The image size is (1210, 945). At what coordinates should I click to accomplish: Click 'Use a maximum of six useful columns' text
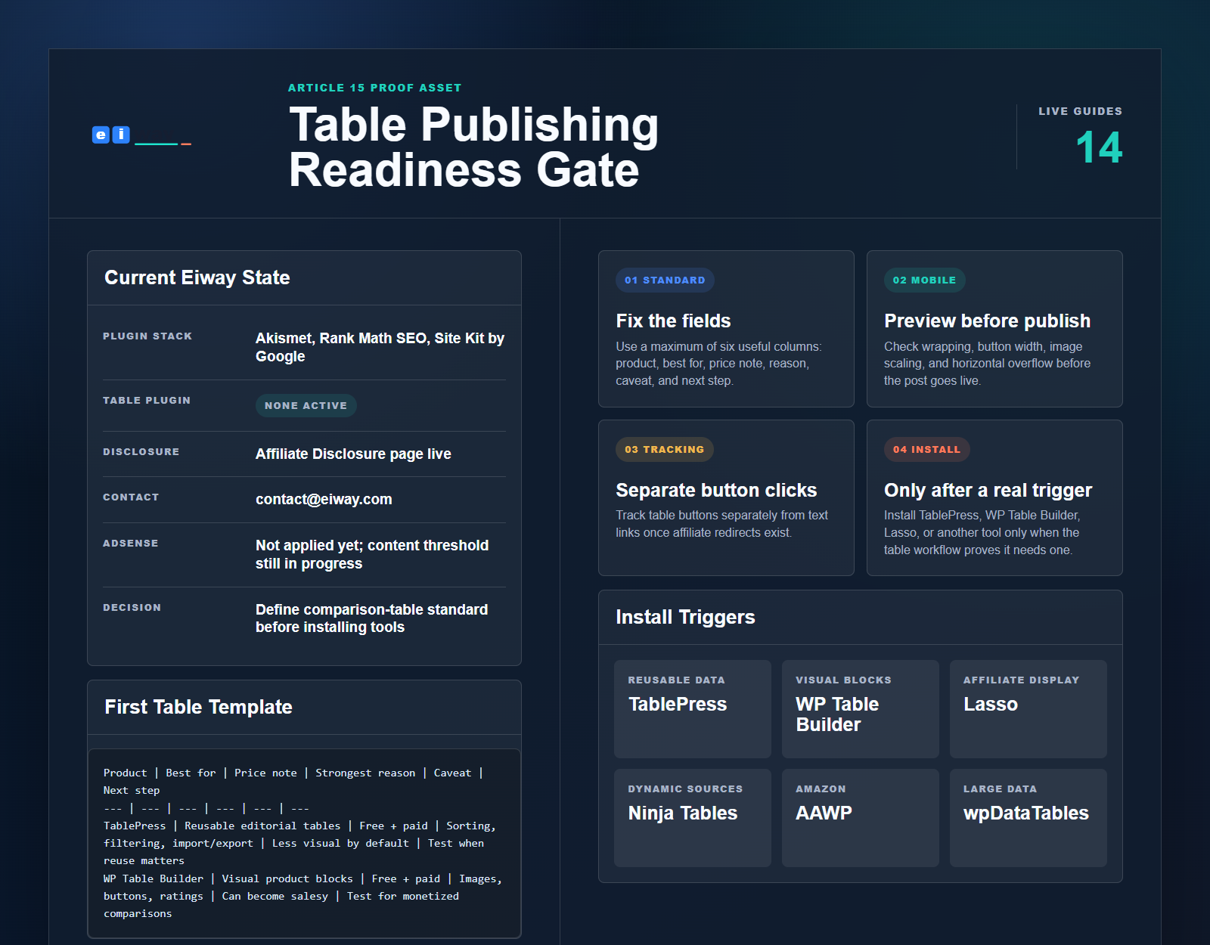pyautogui.click(x=718, y=364)
